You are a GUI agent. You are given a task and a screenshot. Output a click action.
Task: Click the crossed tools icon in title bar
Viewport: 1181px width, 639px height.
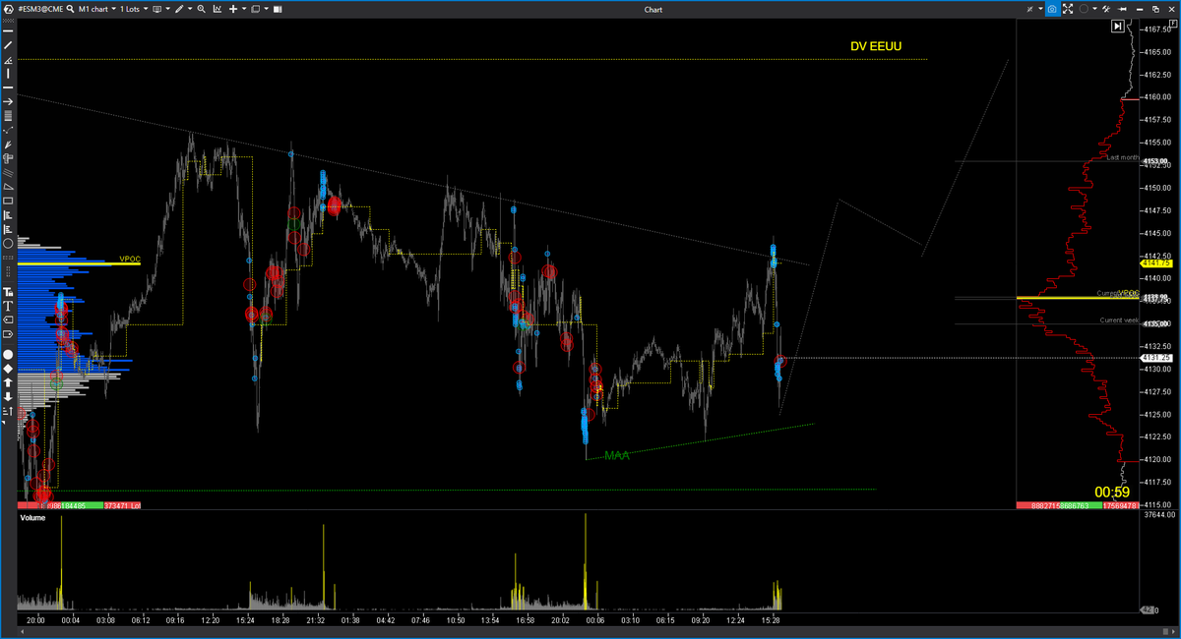(x=1030, y=9)
